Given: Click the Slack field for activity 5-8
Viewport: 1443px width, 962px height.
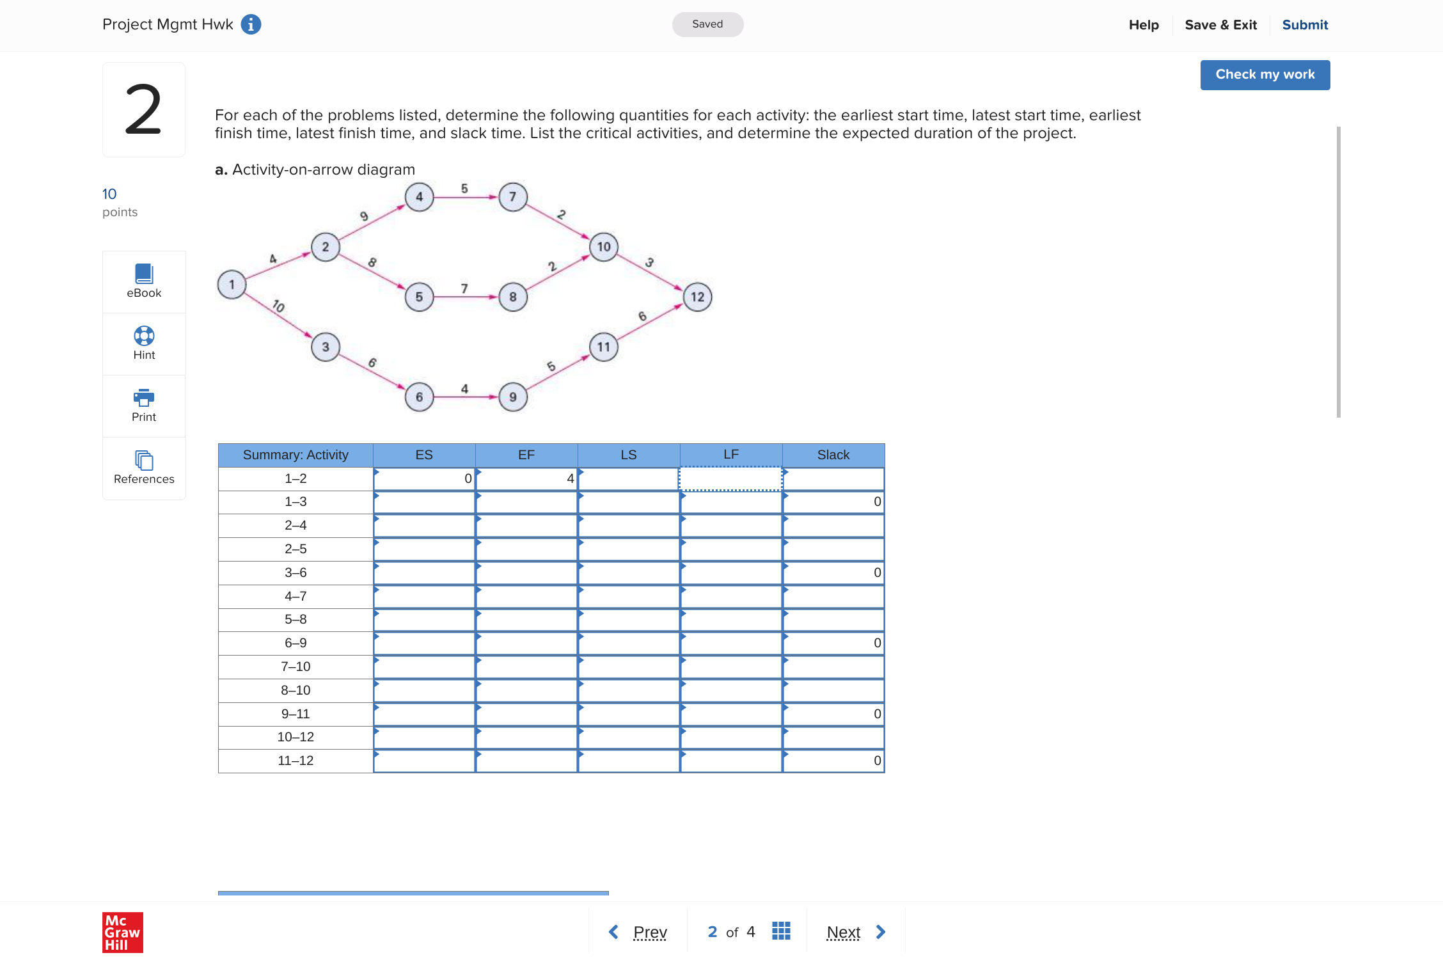Looking at the screenshot, I should click(x=833, y=619).
